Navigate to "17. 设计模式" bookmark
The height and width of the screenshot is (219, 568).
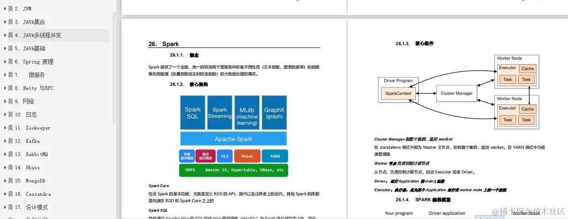(x=31, y=207)
